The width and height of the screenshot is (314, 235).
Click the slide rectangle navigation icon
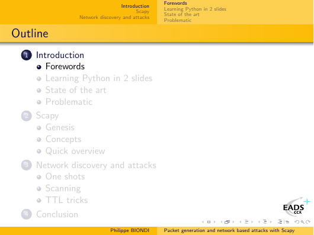pyautogui.click(x=209, y=222)
